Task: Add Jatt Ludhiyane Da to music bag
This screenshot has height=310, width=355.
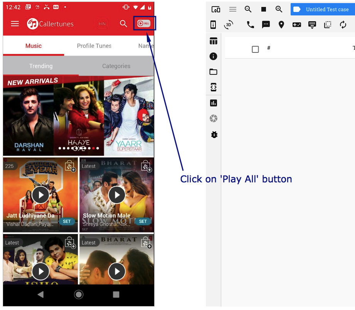Action: click(x=70, y=167)
